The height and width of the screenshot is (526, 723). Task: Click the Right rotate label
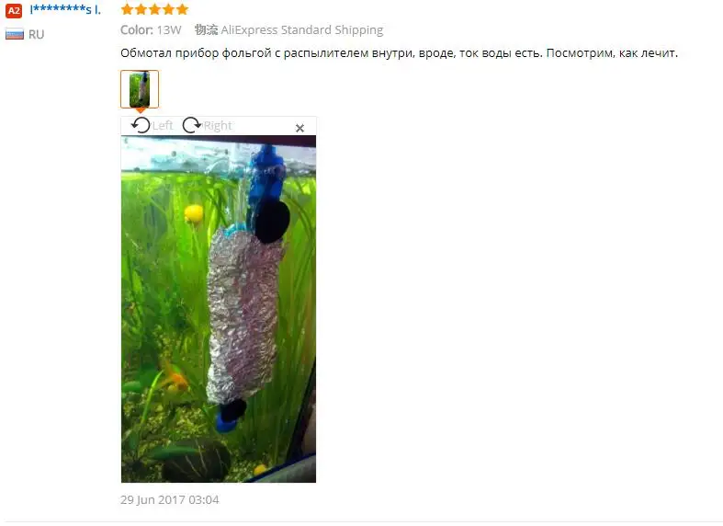[218, 125]
